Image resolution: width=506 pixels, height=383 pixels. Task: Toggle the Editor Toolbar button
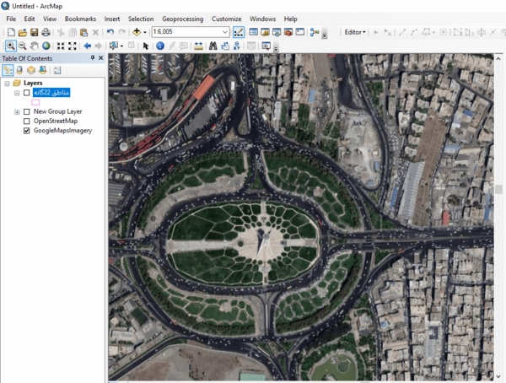point(239,32)
